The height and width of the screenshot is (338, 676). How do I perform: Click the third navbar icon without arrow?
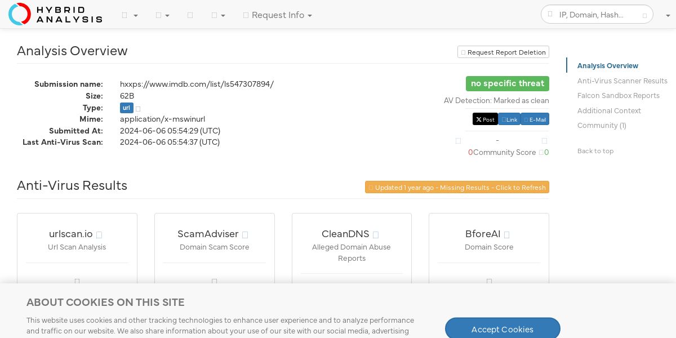click(x=190, y=15)
